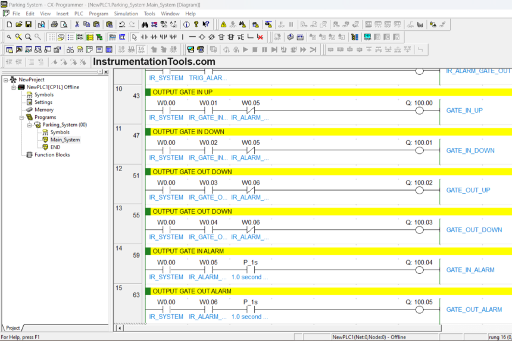512x341 pixels.
Task: Collapse the NewProject tree node
Action: tap(5, 80)
